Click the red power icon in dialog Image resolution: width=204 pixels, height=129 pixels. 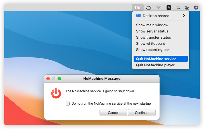pos(56,93)
